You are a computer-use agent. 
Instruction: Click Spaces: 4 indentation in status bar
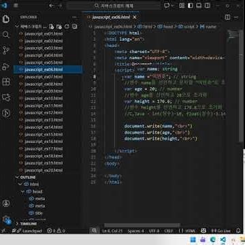click(135, 231)
